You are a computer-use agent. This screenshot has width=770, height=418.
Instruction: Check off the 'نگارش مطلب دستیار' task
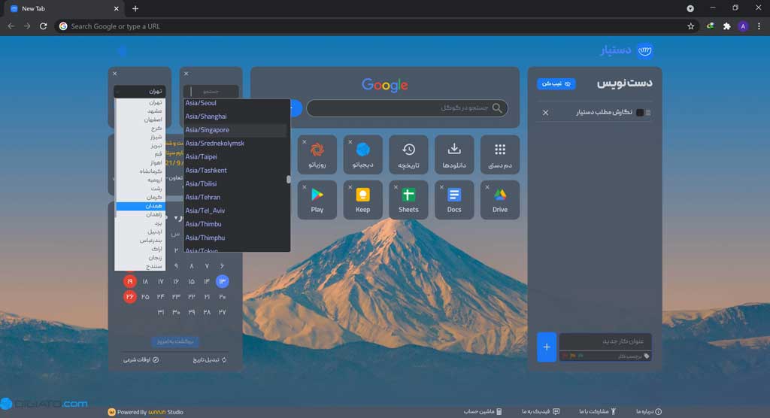[x=640, y=113]
